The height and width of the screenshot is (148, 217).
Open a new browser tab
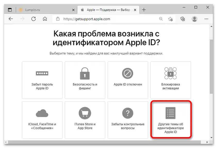(x=144, y=10)
